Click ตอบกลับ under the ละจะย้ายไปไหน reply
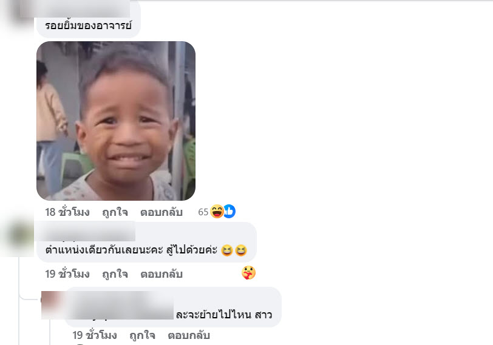 click(189, 335)
